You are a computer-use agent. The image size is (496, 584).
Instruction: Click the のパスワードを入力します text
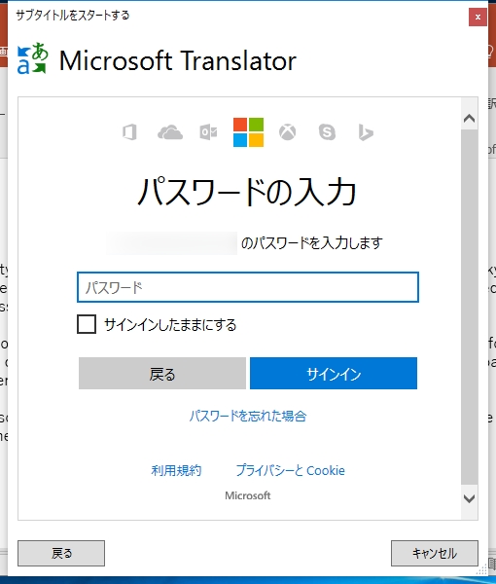(x=312, y=243)
